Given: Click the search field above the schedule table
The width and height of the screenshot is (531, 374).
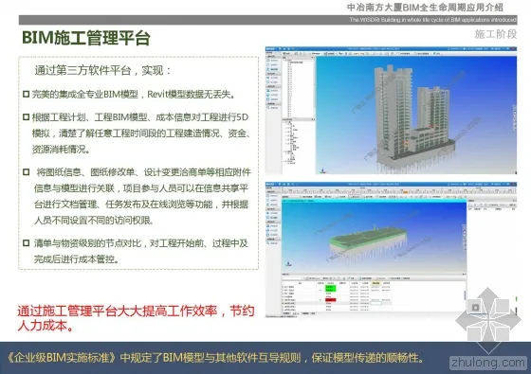Looking at the screenshot, I should tap(294, 278).
